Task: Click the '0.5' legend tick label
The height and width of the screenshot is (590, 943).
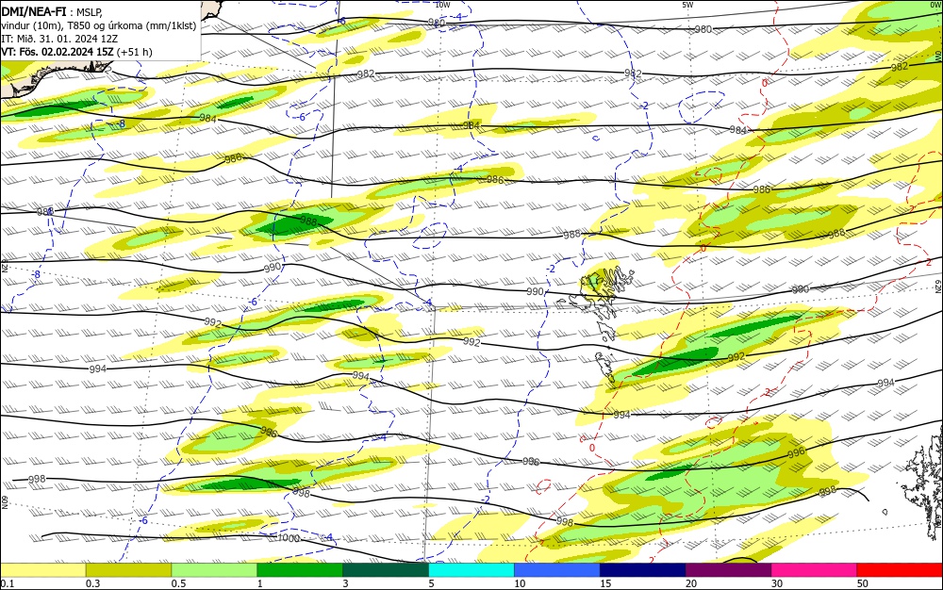Action: click(x=178, y=583)
